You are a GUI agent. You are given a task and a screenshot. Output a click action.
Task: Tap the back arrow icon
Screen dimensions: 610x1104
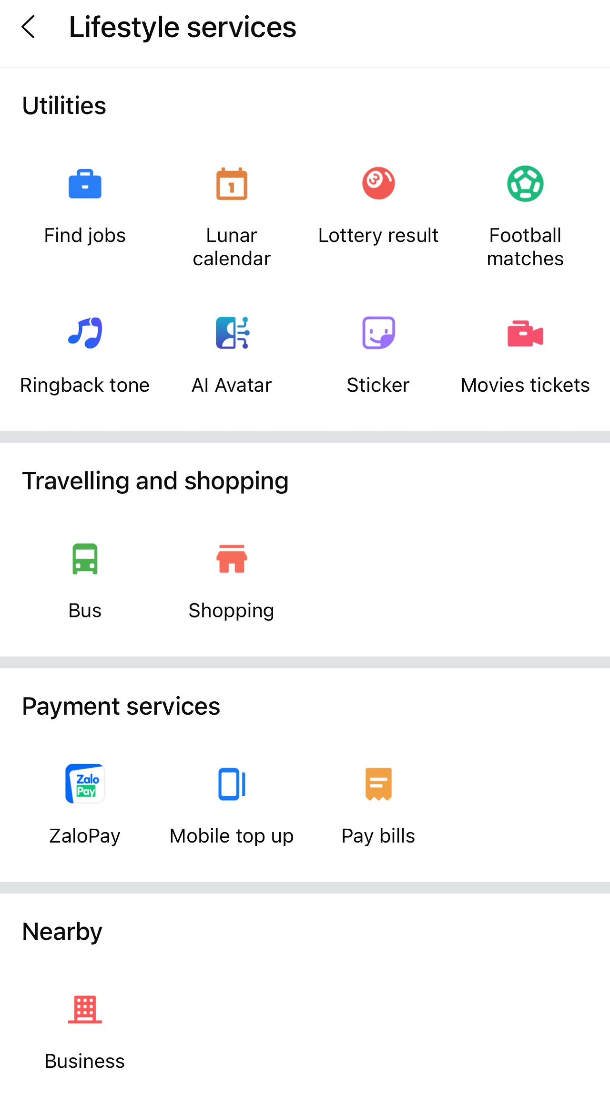[29, 27]
